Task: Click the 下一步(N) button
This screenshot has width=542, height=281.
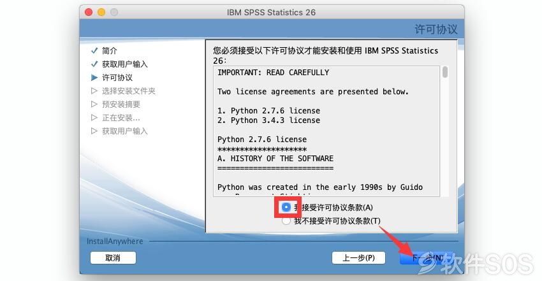Action: [x=427, y=258]
